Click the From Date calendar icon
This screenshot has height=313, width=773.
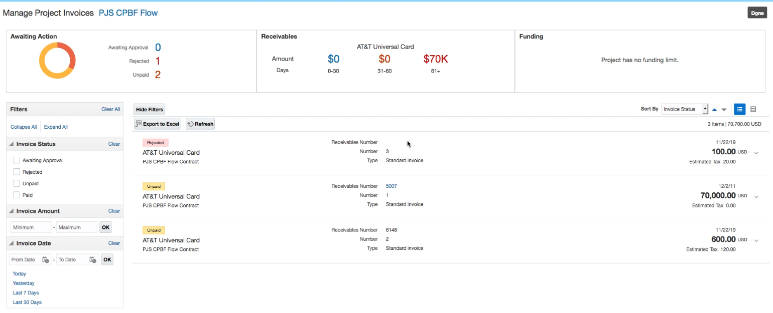pyautogui.click(x=45, y=259)
